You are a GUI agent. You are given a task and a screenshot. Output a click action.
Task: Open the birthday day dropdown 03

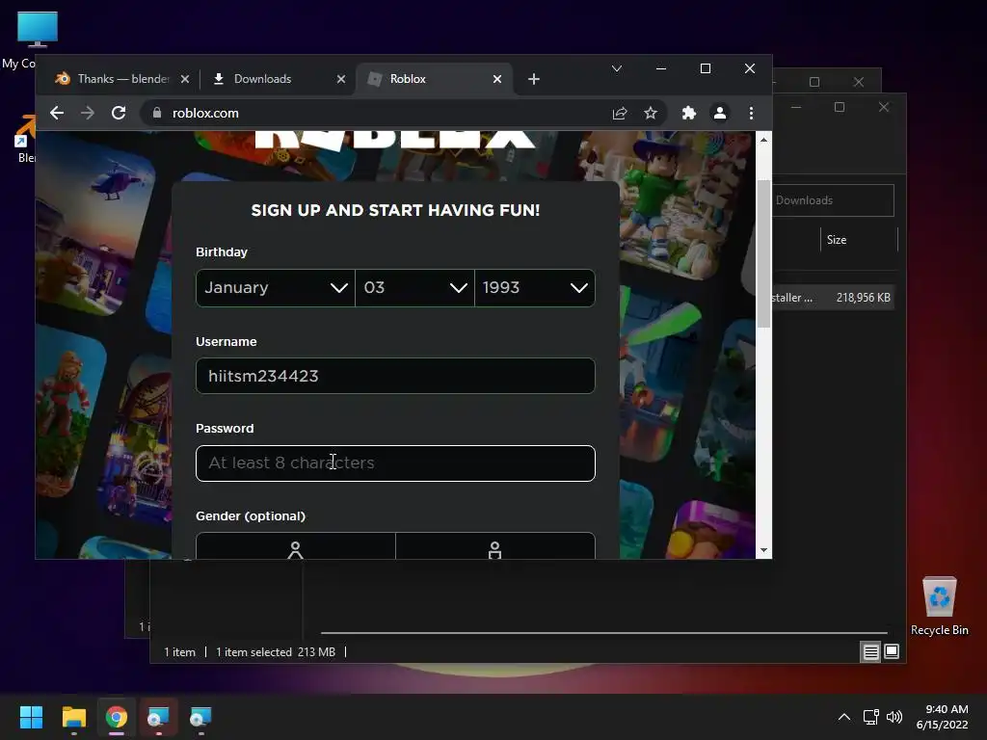(414, 288)
